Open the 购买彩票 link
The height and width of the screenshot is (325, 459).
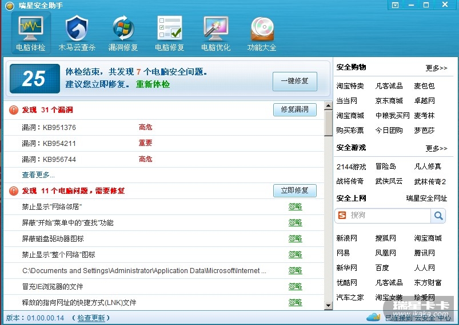tap(350, 130)
